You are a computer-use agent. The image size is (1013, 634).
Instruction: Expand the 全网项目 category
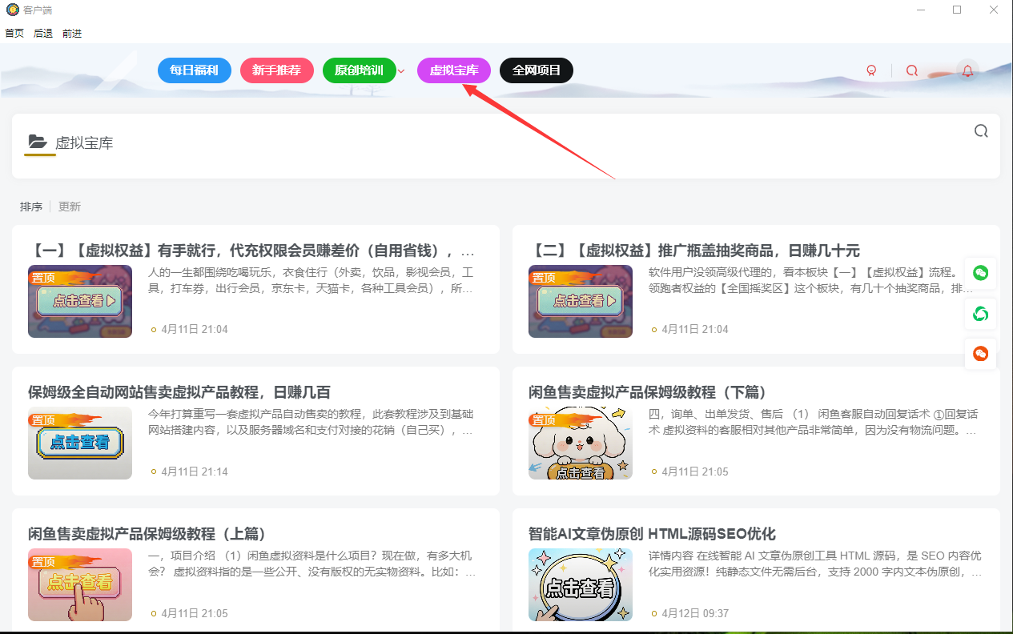point(536,70)
